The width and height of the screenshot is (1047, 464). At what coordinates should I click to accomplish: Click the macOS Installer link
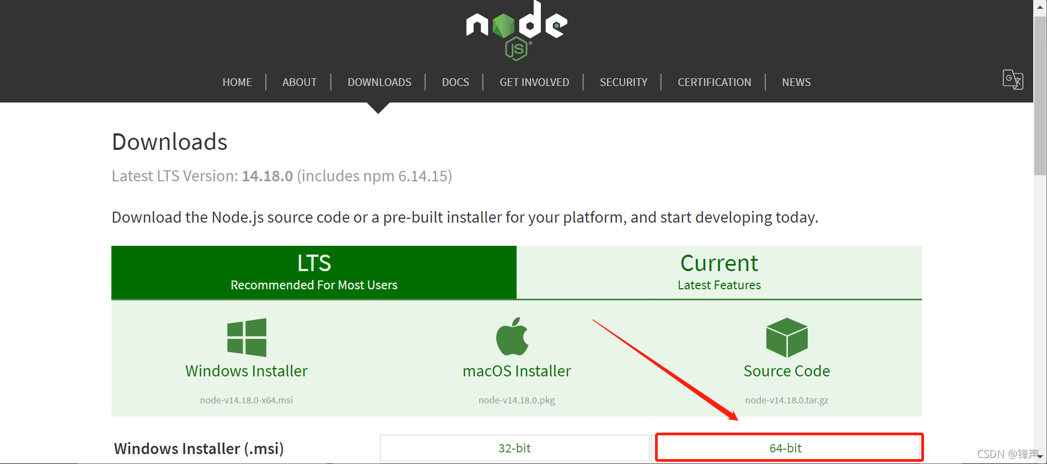pyautogui.click(x=517, y=371)
